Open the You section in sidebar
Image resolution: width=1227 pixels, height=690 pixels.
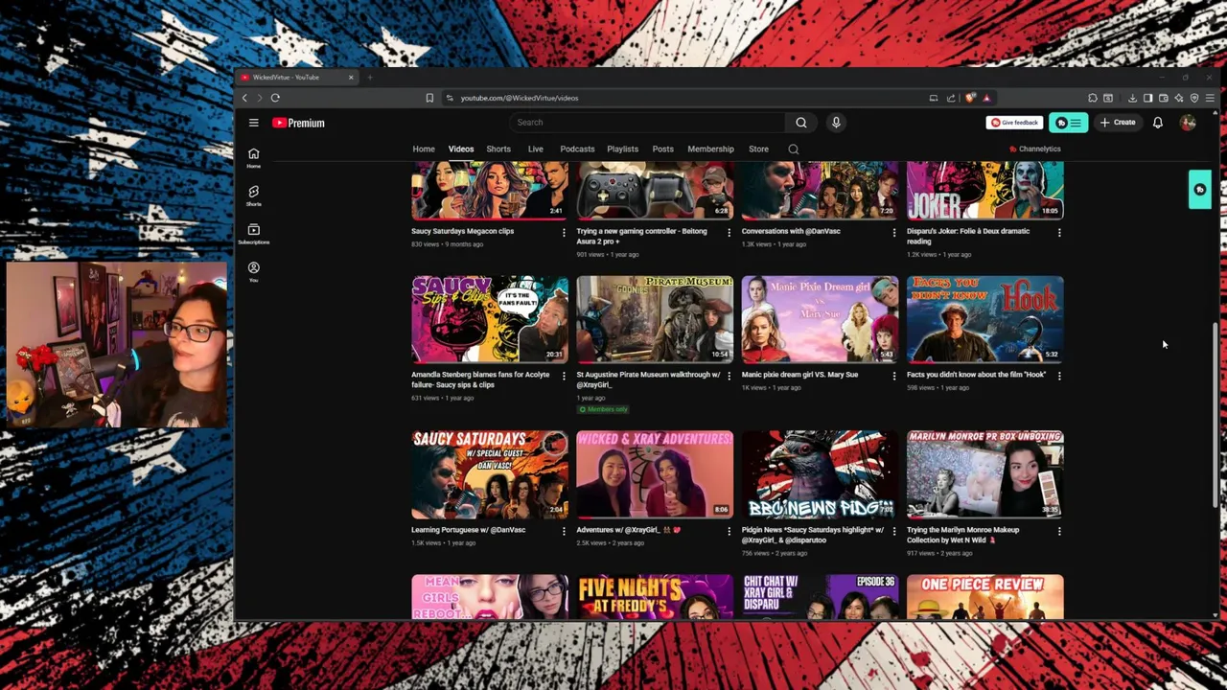click(253, 272)
